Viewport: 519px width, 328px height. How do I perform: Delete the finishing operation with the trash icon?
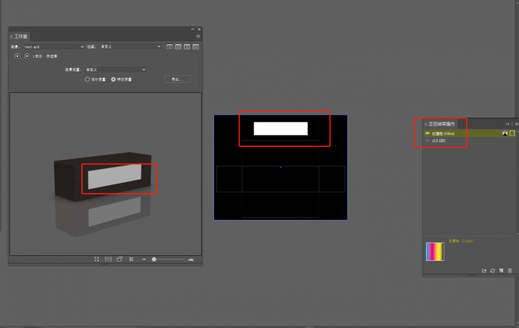tap(510, 271)
